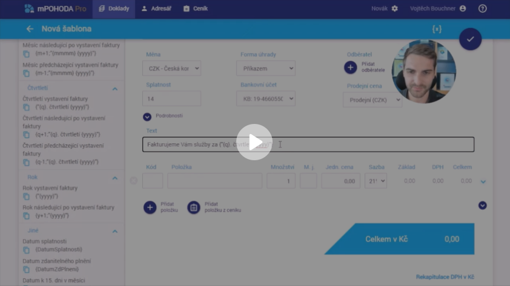Click the Přidat položku plus icon
This screenshot has width=510, height=286.
pos(150,207)
